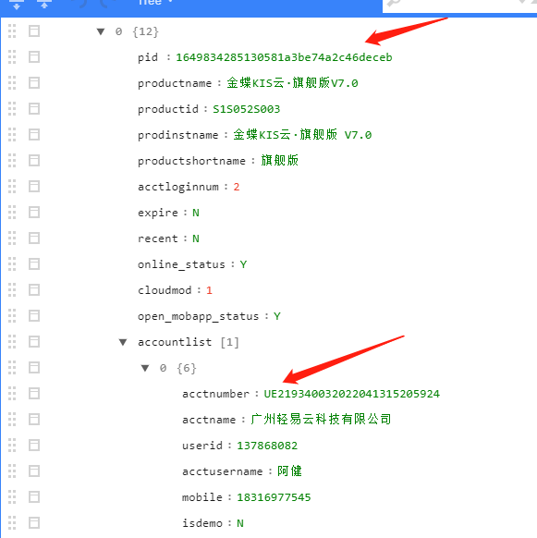Open the context menu button for the acctloginnum row
This screenshot has height=538, width=537.
[34, 187]
